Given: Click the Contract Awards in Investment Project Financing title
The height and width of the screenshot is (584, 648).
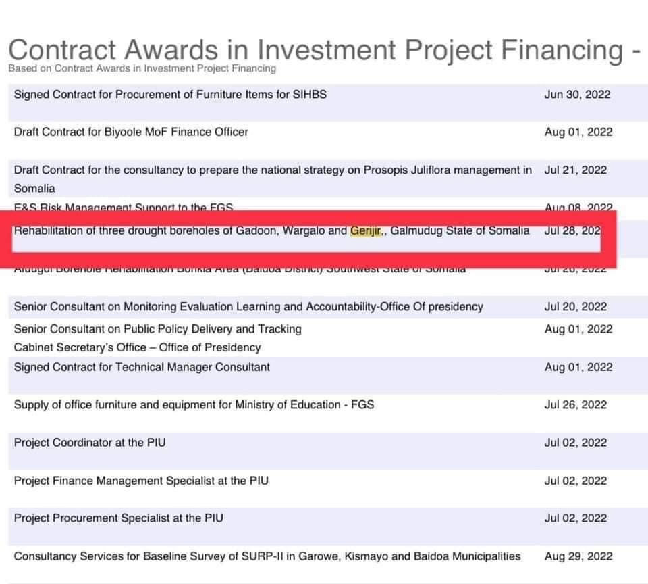Looking at the screenshot, I should click(324, 49).
